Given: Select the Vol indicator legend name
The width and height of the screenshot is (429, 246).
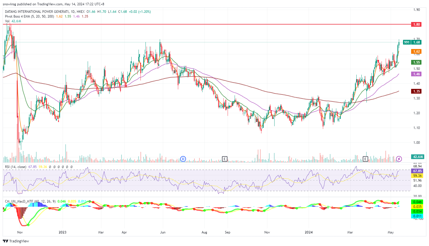Looking at the screenshot, I should point(7,21).
